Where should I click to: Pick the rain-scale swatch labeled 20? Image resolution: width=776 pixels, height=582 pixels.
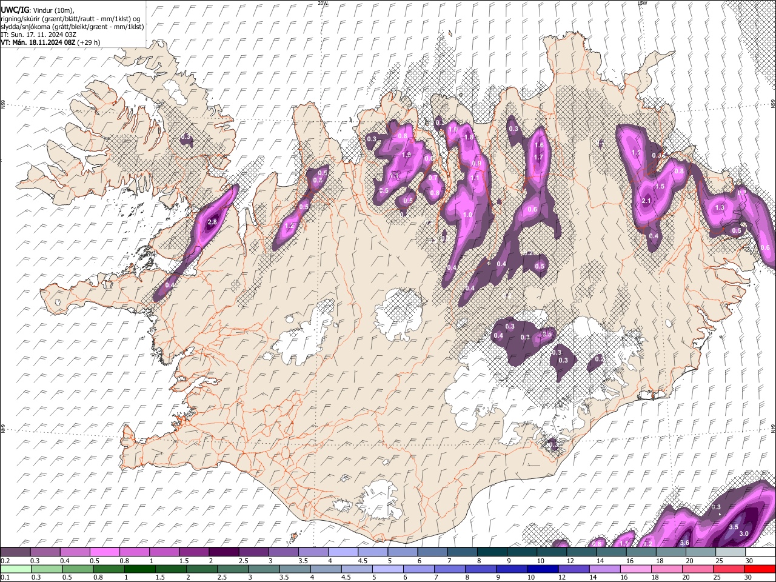[698, 569]
